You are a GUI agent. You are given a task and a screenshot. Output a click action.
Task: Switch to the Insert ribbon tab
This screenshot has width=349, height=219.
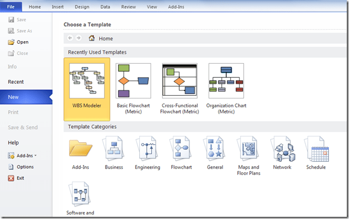tap(57, 6)
